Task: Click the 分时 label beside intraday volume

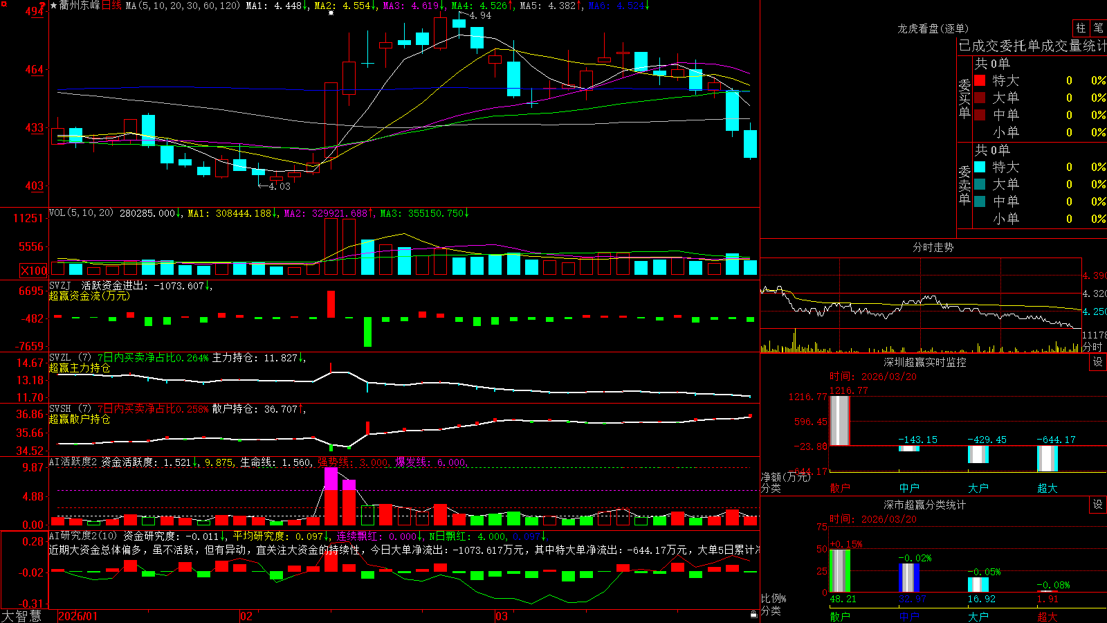Action: (x=1092, y=347)
